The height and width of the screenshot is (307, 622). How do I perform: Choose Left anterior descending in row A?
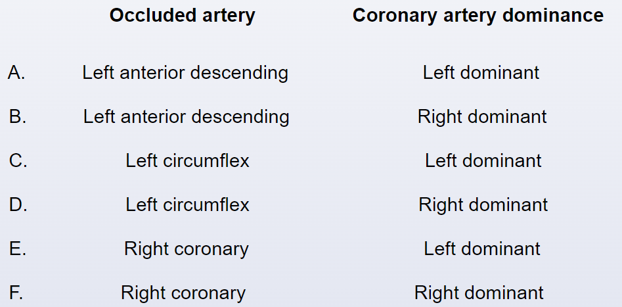(185, 73)
